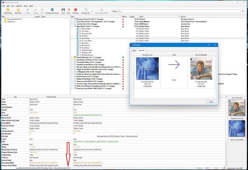Click the Lookup in Browser icon
248x170 pixels.
52,10
